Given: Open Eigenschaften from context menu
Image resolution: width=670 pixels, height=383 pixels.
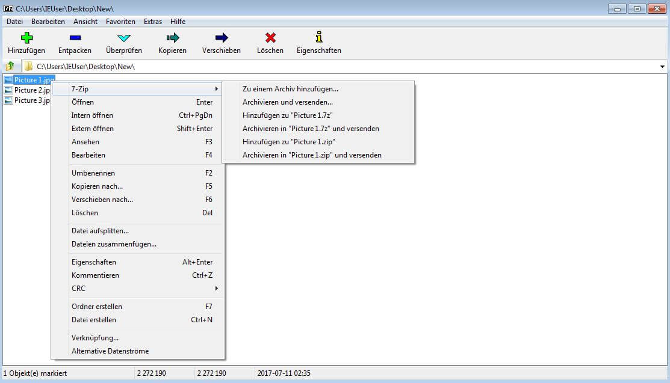Looking at the screenshot, I should (138, 262).
